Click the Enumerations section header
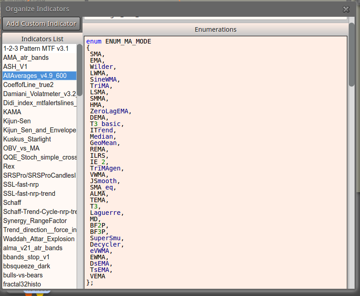 point(215,29)
